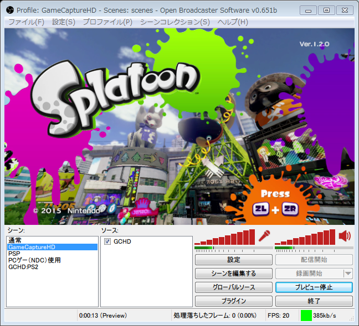Mute the microphone icon
The width and height of the screenshot is (359, 326).
(264, 236)
